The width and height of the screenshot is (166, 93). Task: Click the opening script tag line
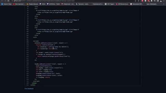click(x=36, y=41)
